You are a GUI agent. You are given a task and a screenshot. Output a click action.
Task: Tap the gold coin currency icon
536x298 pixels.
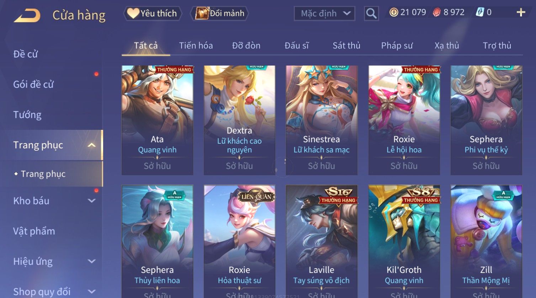point(394,12)
